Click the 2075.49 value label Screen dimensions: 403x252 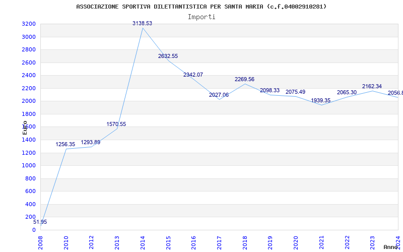(295, 92)
